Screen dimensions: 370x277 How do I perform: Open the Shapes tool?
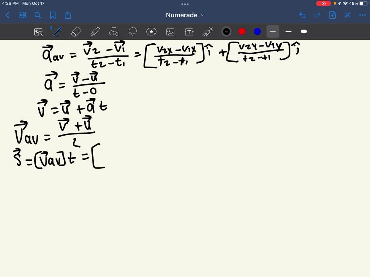[x=114, y=31]
